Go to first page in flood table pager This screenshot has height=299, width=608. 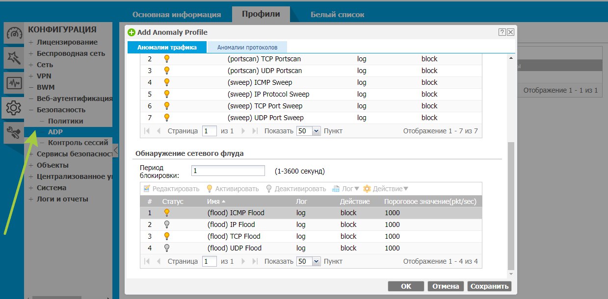point(147,261)
